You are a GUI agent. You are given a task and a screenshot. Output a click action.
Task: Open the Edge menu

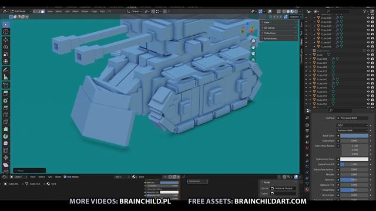click(94, 11)
